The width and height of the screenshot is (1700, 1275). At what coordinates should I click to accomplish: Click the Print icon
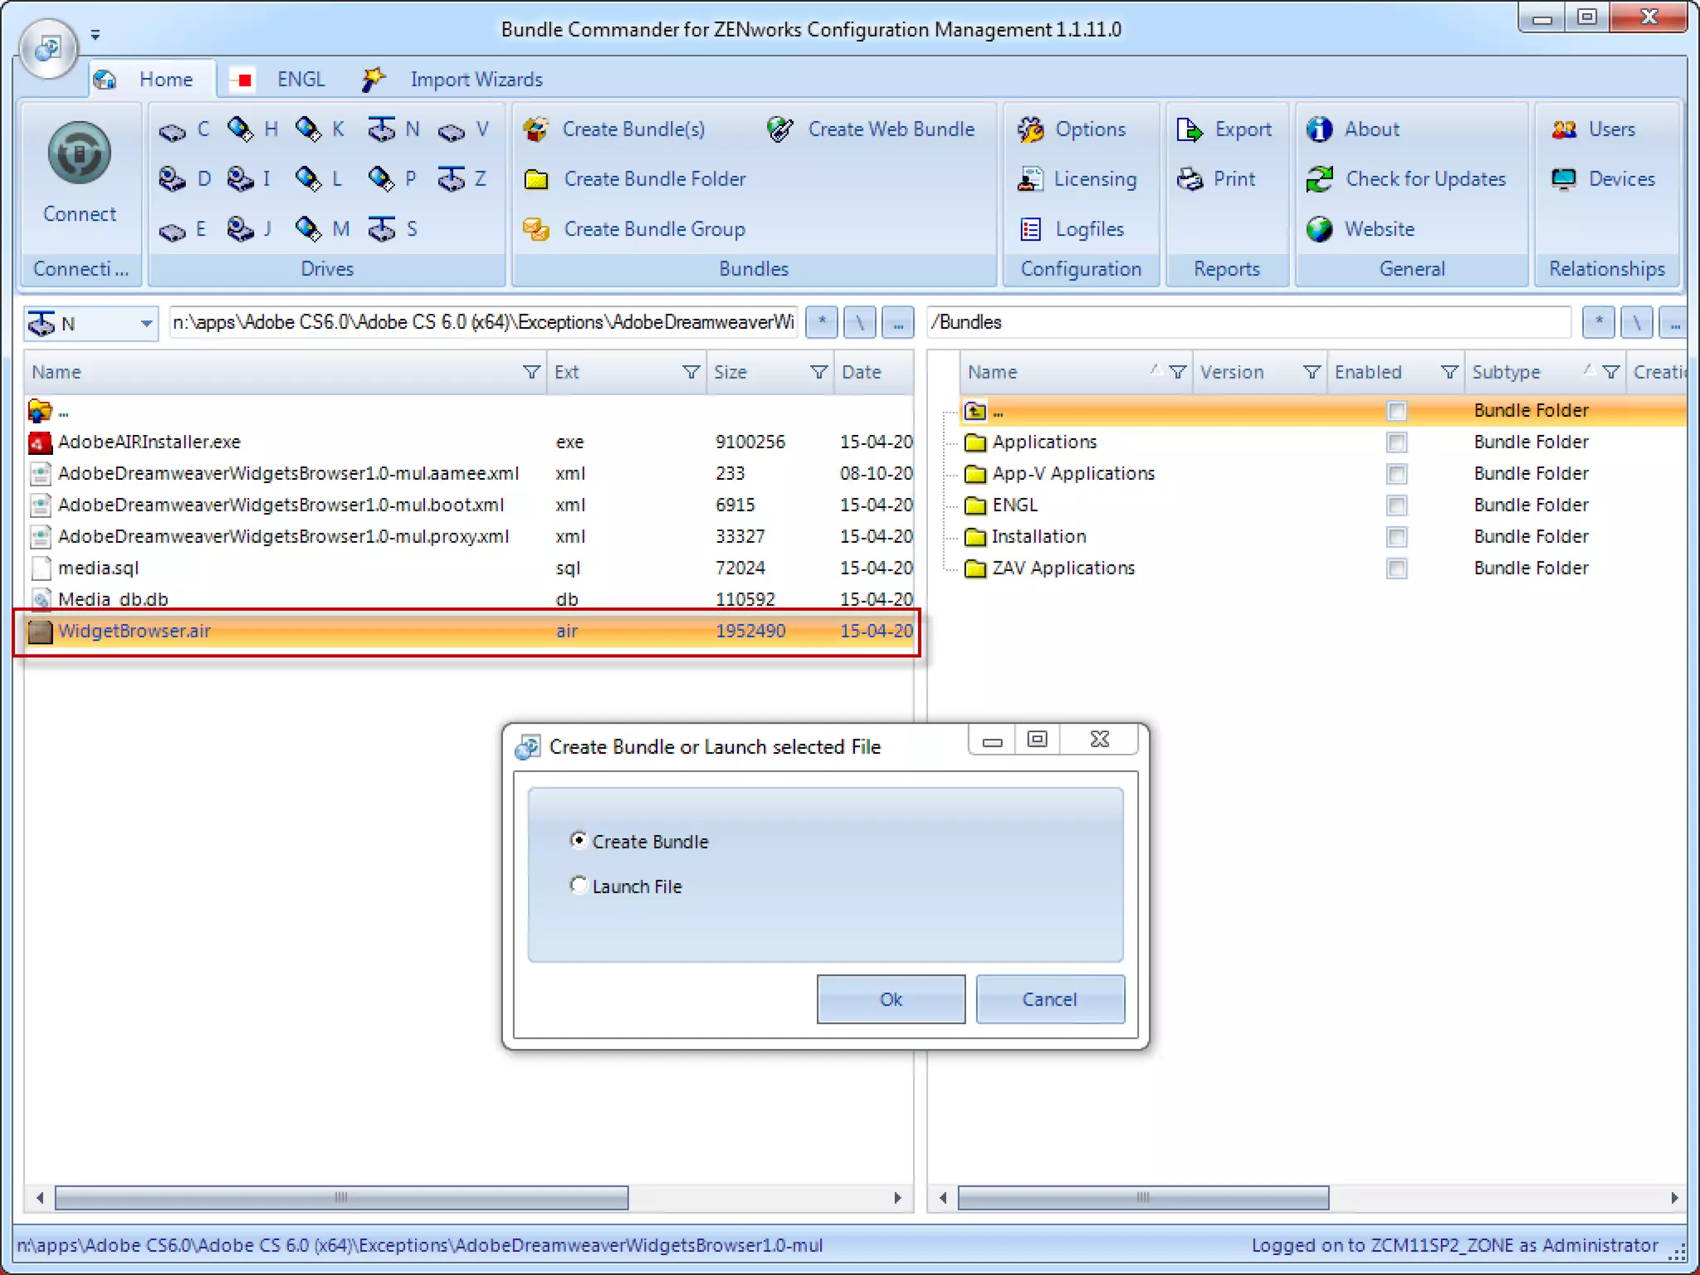[1190, 179]
